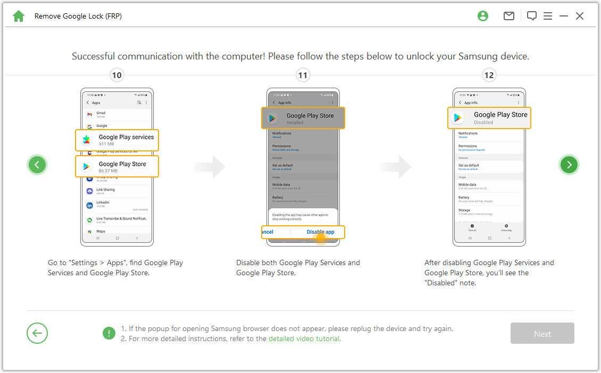Go back using circled arrow at bottom
This screenshot has width=601, height=373.
click(37, 333)
